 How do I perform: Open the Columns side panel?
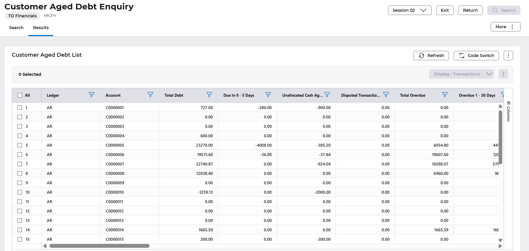click(508, 111)
